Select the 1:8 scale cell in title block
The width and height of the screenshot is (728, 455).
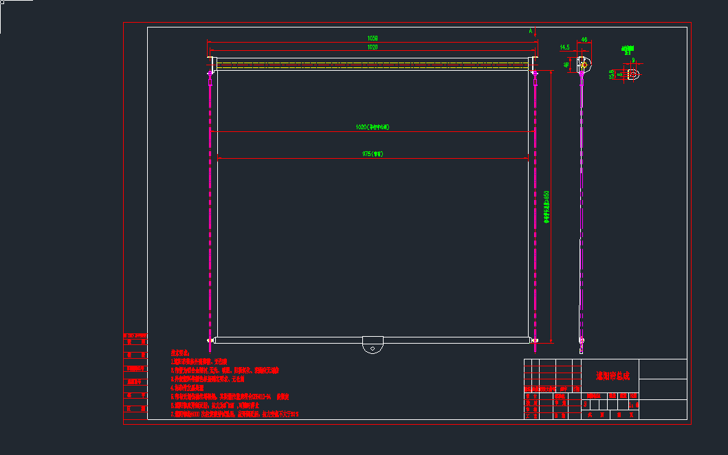click(x=633, y=406)
